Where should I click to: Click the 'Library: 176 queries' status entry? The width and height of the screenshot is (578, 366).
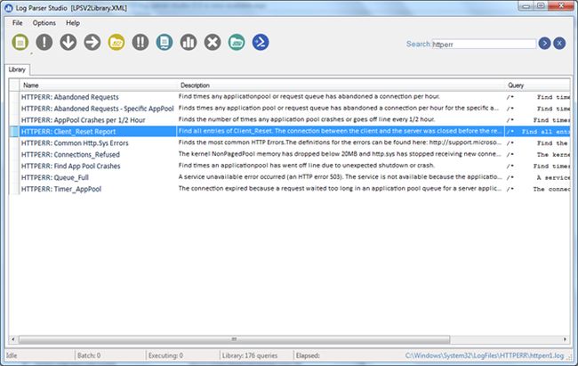pyautogui.click(x=250, y=355)
